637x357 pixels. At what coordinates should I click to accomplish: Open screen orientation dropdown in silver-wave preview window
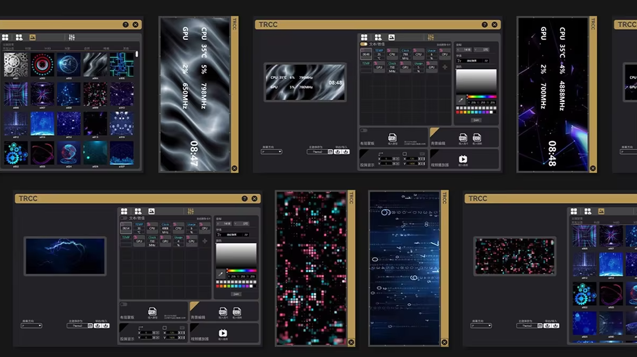pyautogui.click(x=272, y=152)
